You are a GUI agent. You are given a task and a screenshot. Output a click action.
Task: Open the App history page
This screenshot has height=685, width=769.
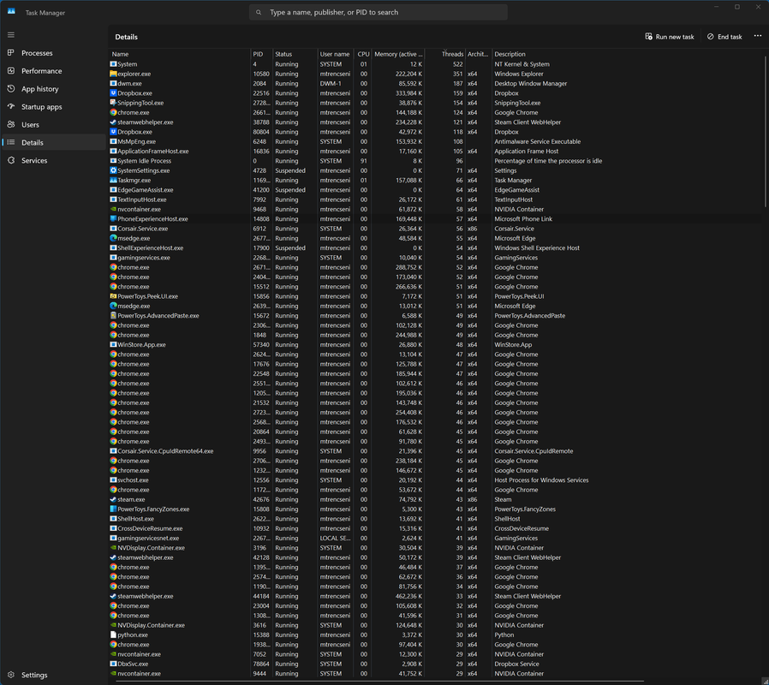[53, 89]
